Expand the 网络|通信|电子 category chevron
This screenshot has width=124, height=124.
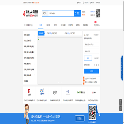coord(35,64)
